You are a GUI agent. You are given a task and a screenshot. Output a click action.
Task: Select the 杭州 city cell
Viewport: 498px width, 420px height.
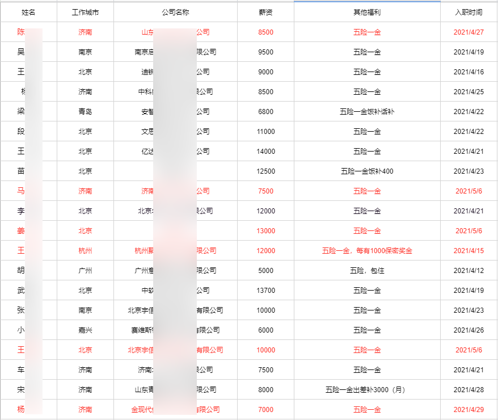pos(85,251)
